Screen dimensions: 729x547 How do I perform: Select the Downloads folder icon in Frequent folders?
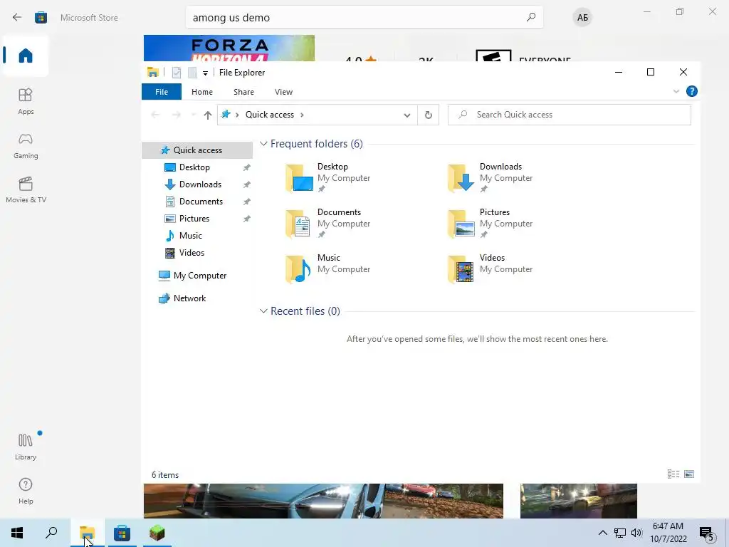[x=461, y=177]
